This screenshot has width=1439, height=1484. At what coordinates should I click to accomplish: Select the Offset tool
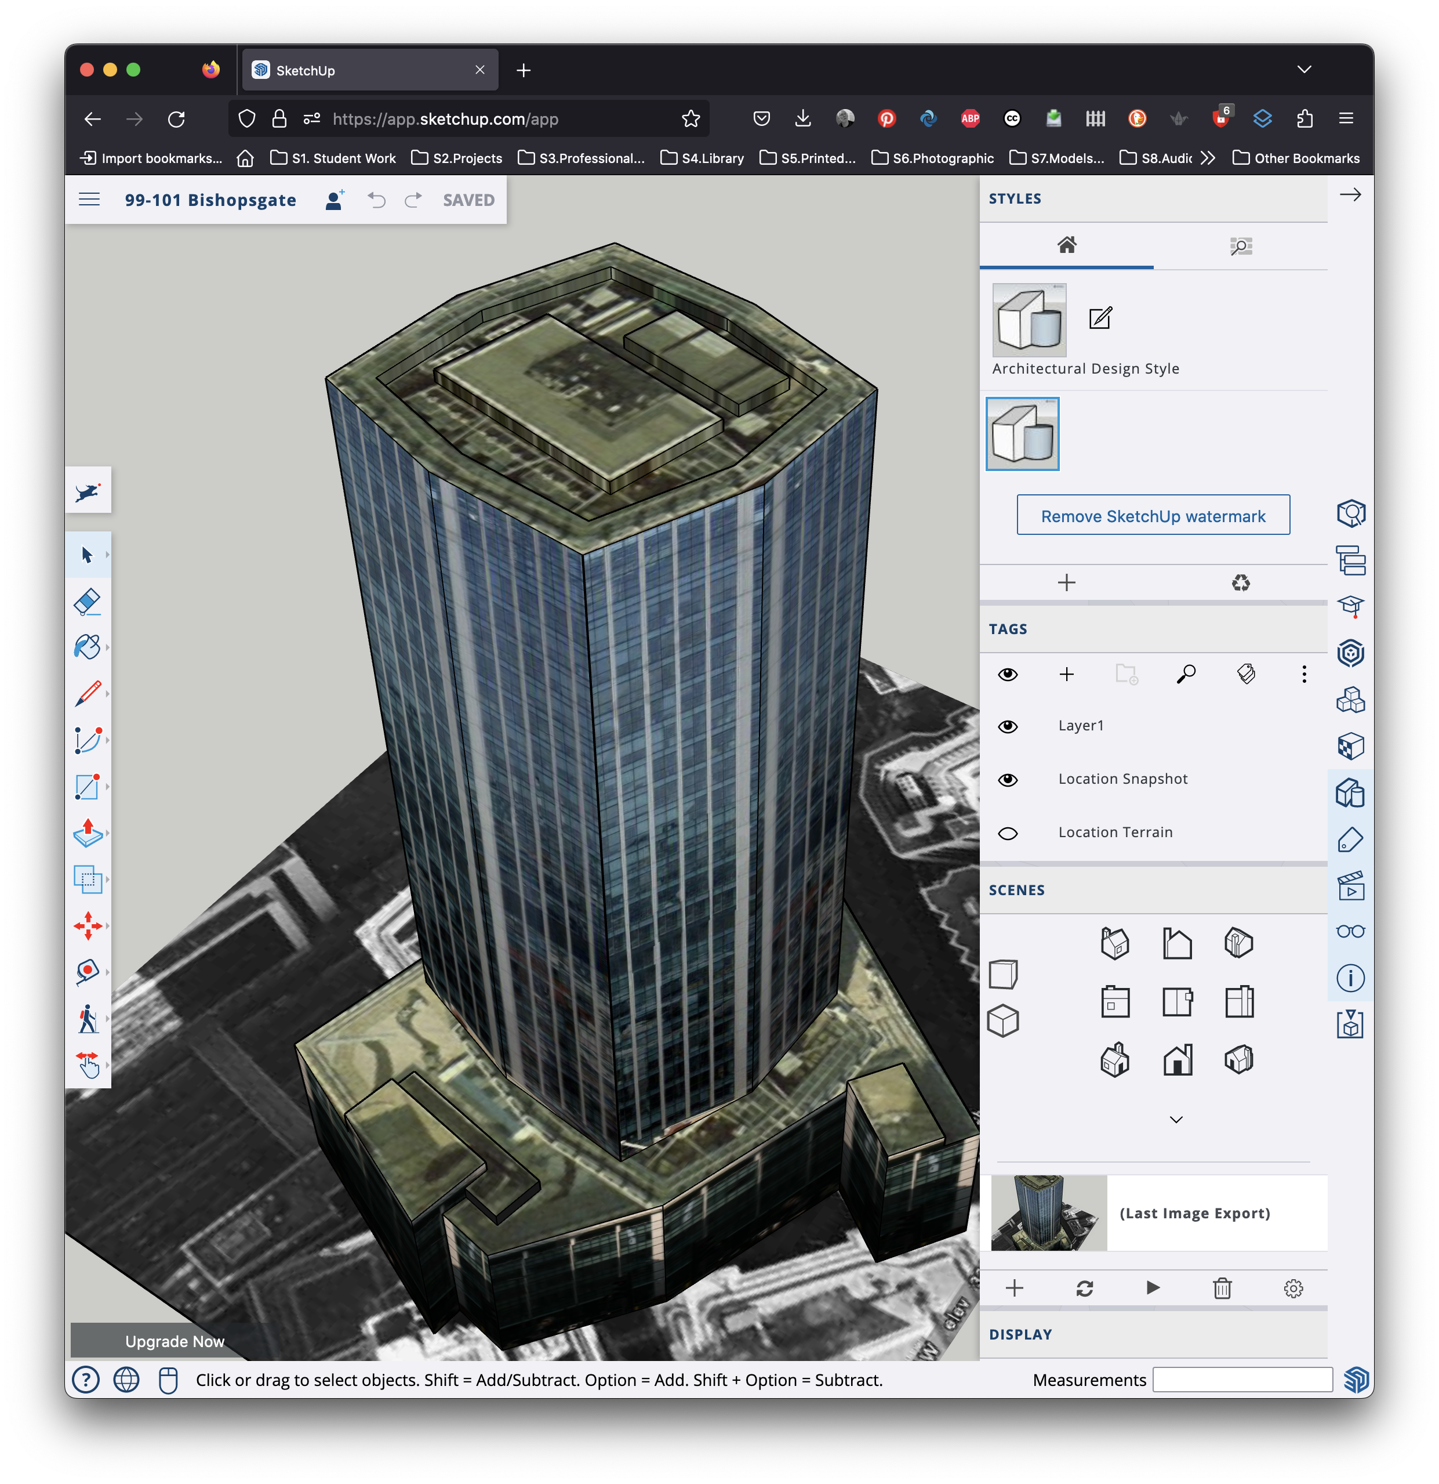tap(87, 879)
